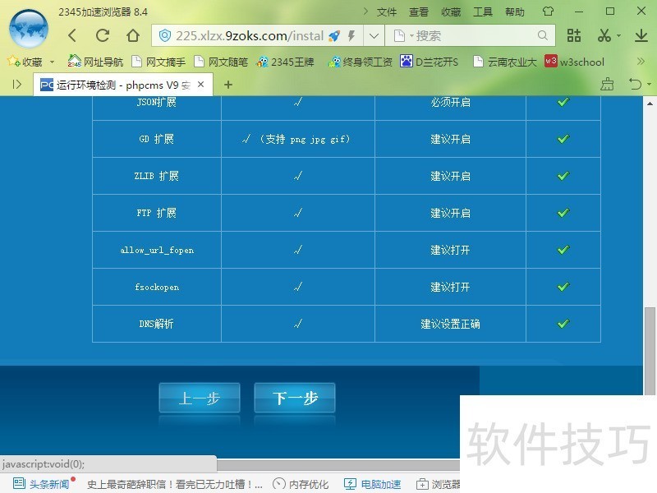Click the green check in fsockopen row
Image resolution: width=657 pixels, height=493 pixels.
563,286
